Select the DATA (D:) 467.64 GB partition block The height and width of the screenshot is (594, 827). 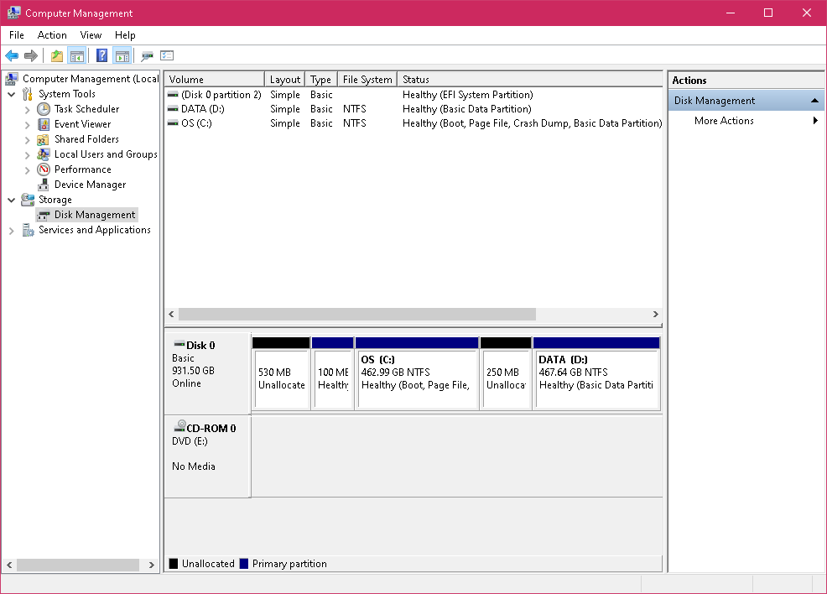point(596,373)
